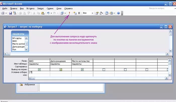The width and height of the screenshot is (176, 102).
Task: Open File Search from the toolbar
Action: 15,13
